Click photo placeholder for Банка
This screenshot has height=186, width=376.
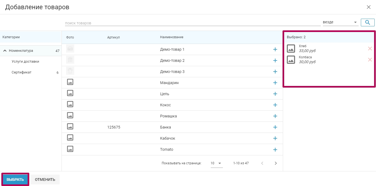pos(70,126)
